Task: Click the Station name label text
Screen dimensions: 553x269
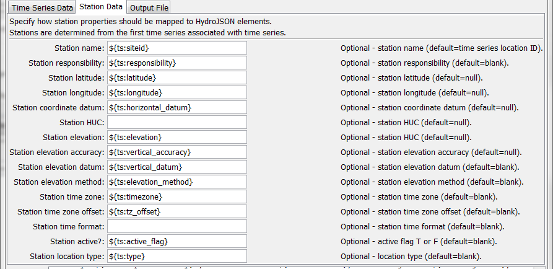Action: coord(79,48)
